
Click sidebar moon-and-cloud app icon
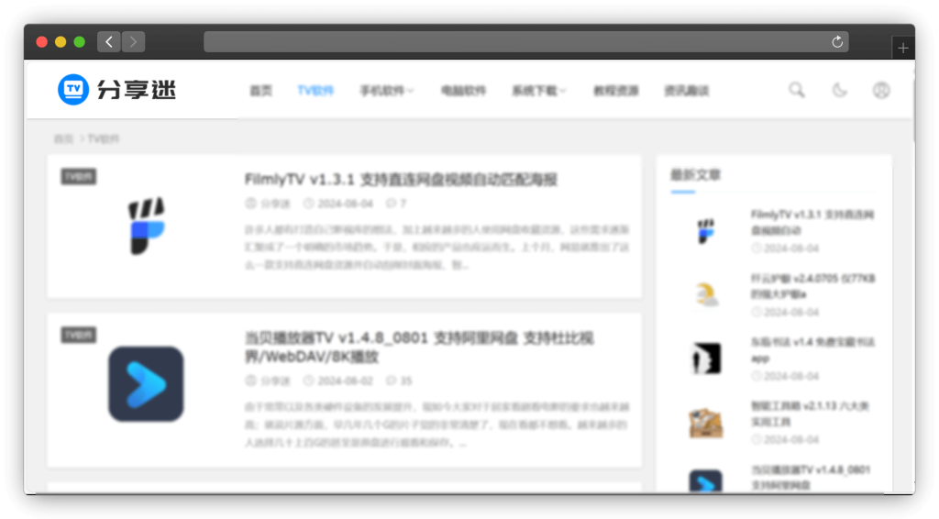pyautogui.click(x=706, y=294)
